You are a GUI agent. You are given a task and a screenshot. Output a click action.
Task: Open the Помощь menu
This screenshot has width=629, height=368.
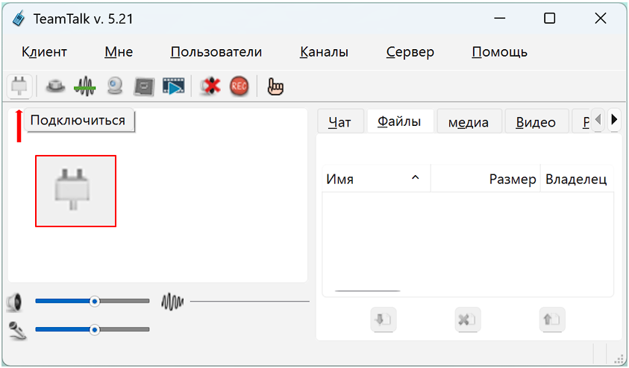coord(499,52)
